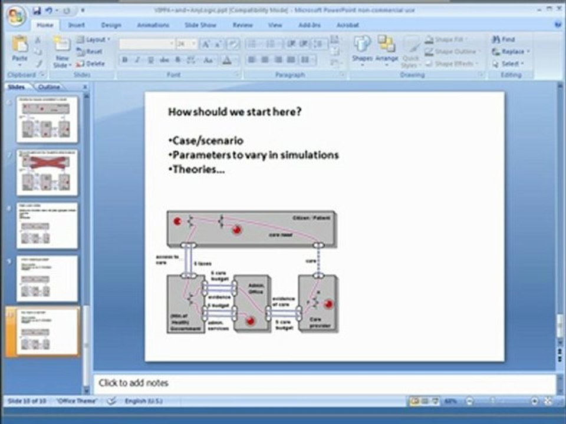Select the slide thumbnail with red X
Screen dimensions: 566x424
[47, 173]
